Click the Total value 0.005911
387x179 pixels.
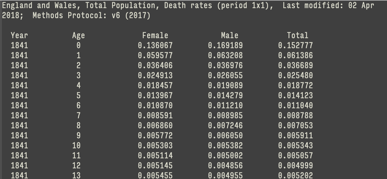(295, 136)
